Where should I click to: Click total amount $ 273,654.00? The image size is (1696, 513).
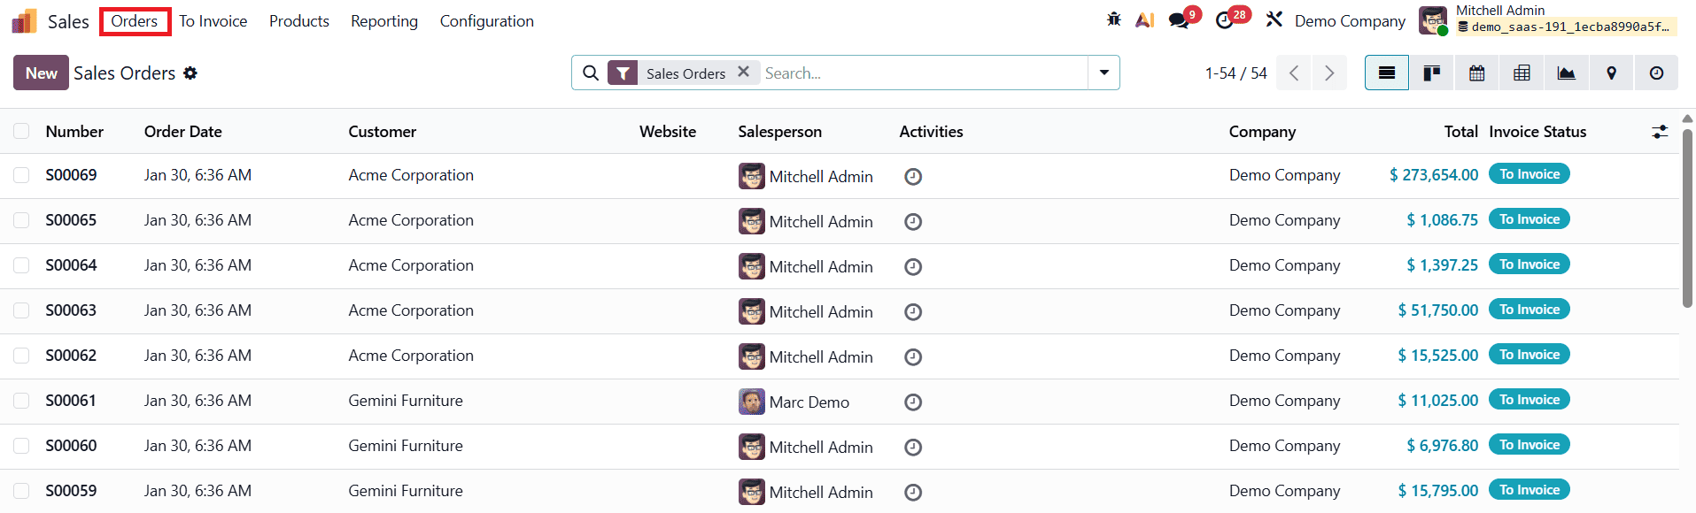point(1434,175)
